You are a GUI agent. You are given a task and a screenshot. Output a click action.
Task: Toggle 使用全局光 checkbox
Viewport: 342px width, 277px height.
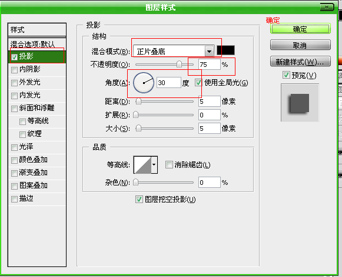(198, 83)
